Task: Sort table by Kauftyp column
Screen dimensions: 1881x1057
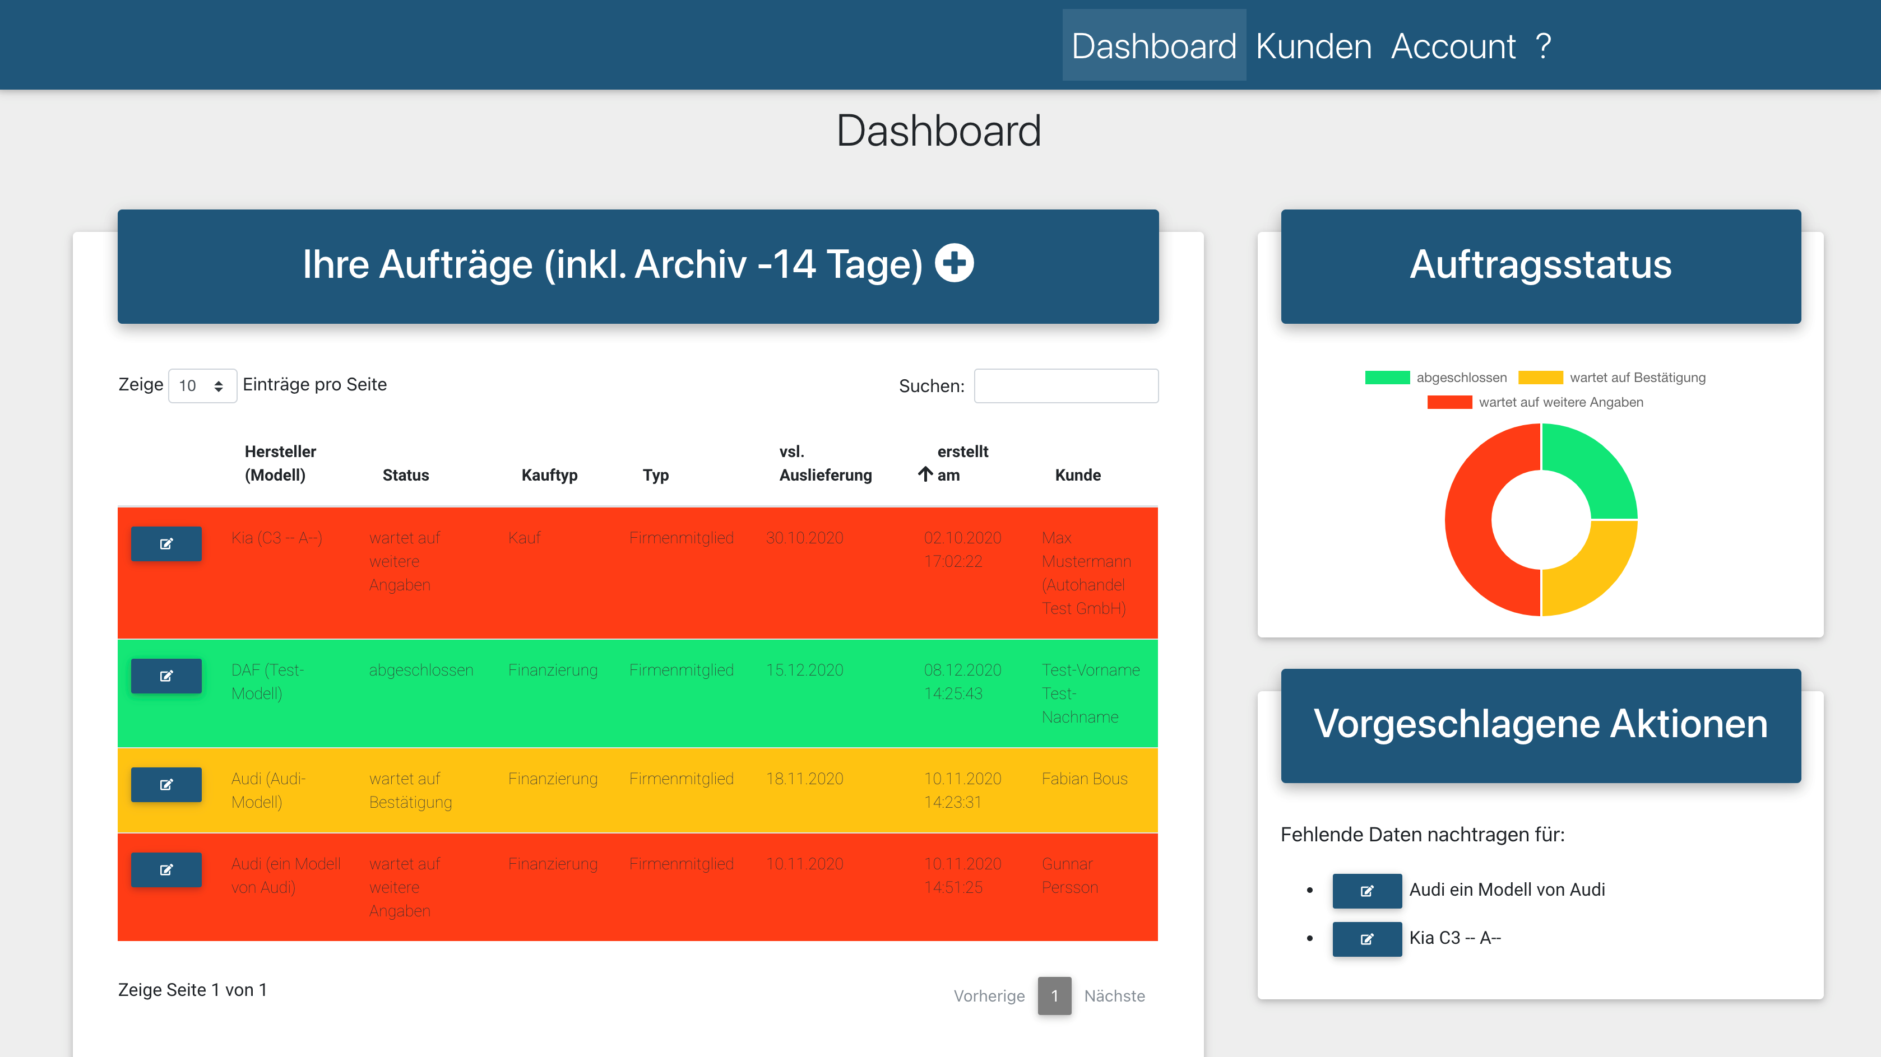Action: click(x=549, y=474)
